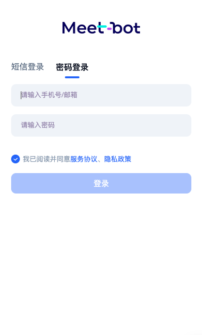
Task: Click the placeholder text 请输入密码
Action: [x=38, y=125]
